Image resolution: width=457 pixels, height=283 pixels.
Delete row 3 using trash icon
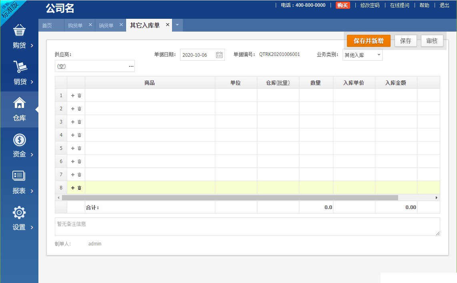pyautogui.click(x=79, y=122)
